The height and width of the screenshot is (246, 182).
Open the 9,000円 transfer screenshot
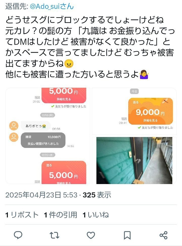coord(134,111)
